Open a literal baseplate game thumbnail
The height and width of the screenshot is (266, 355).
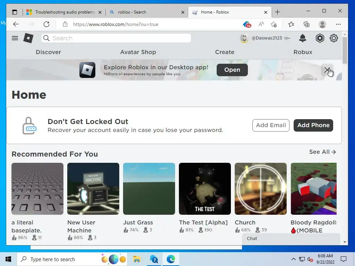tap(37, 189)
